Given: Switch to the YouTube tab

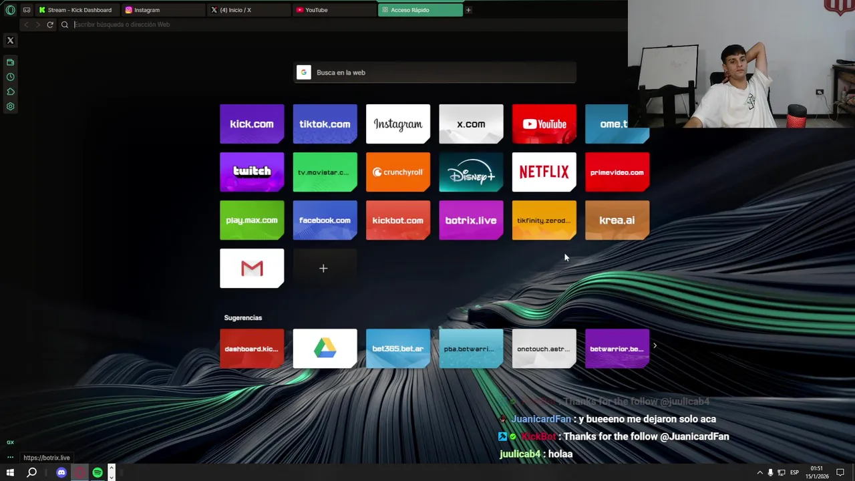Looking at the screenshot, I should [x=335, y=10].
